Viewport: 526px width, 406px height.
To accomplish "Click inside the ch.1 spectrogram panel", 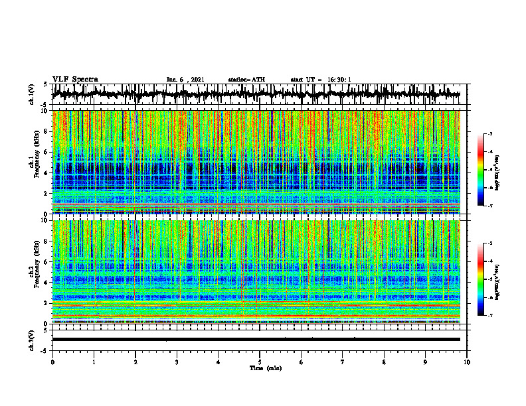I will (x=256, y=162).
